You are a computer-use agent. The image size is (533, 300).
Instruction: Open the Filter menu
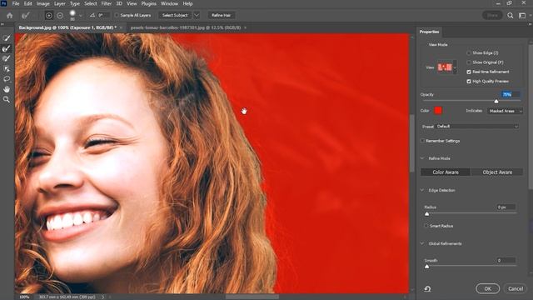click(x=107, y=3)
